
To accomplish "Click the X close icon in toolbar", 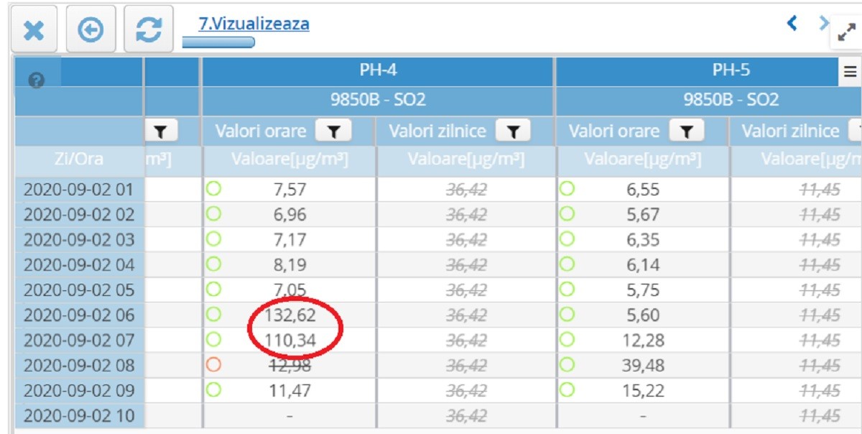I will tap(34, 29).
